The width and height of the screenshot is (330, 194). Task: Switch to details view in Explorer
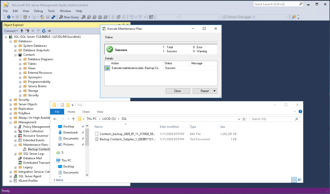pos(294,180)
